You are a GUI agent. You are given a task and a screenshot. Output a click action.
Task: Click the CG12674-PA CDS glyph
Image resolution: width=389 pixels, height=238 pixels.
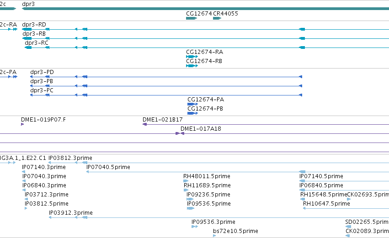[x=192, y=104]
